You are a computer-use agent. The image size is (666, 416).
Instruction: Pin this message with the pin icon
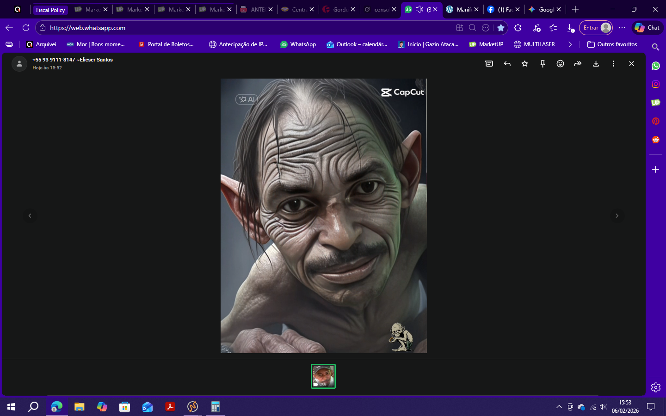pos(543,64)
